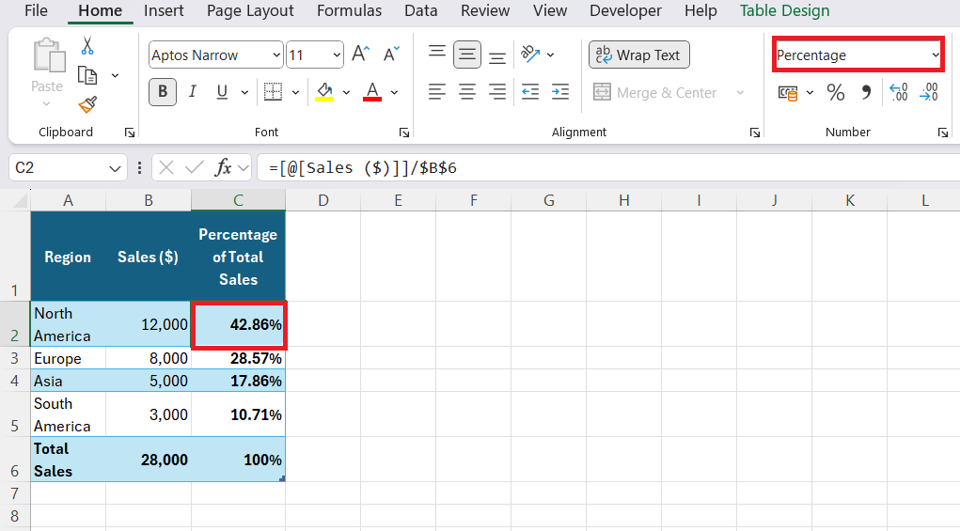Image resolution: width=960 pixels, height=531 pixels.
Task: Open the Review tab
Action: [x=485, y=10]
